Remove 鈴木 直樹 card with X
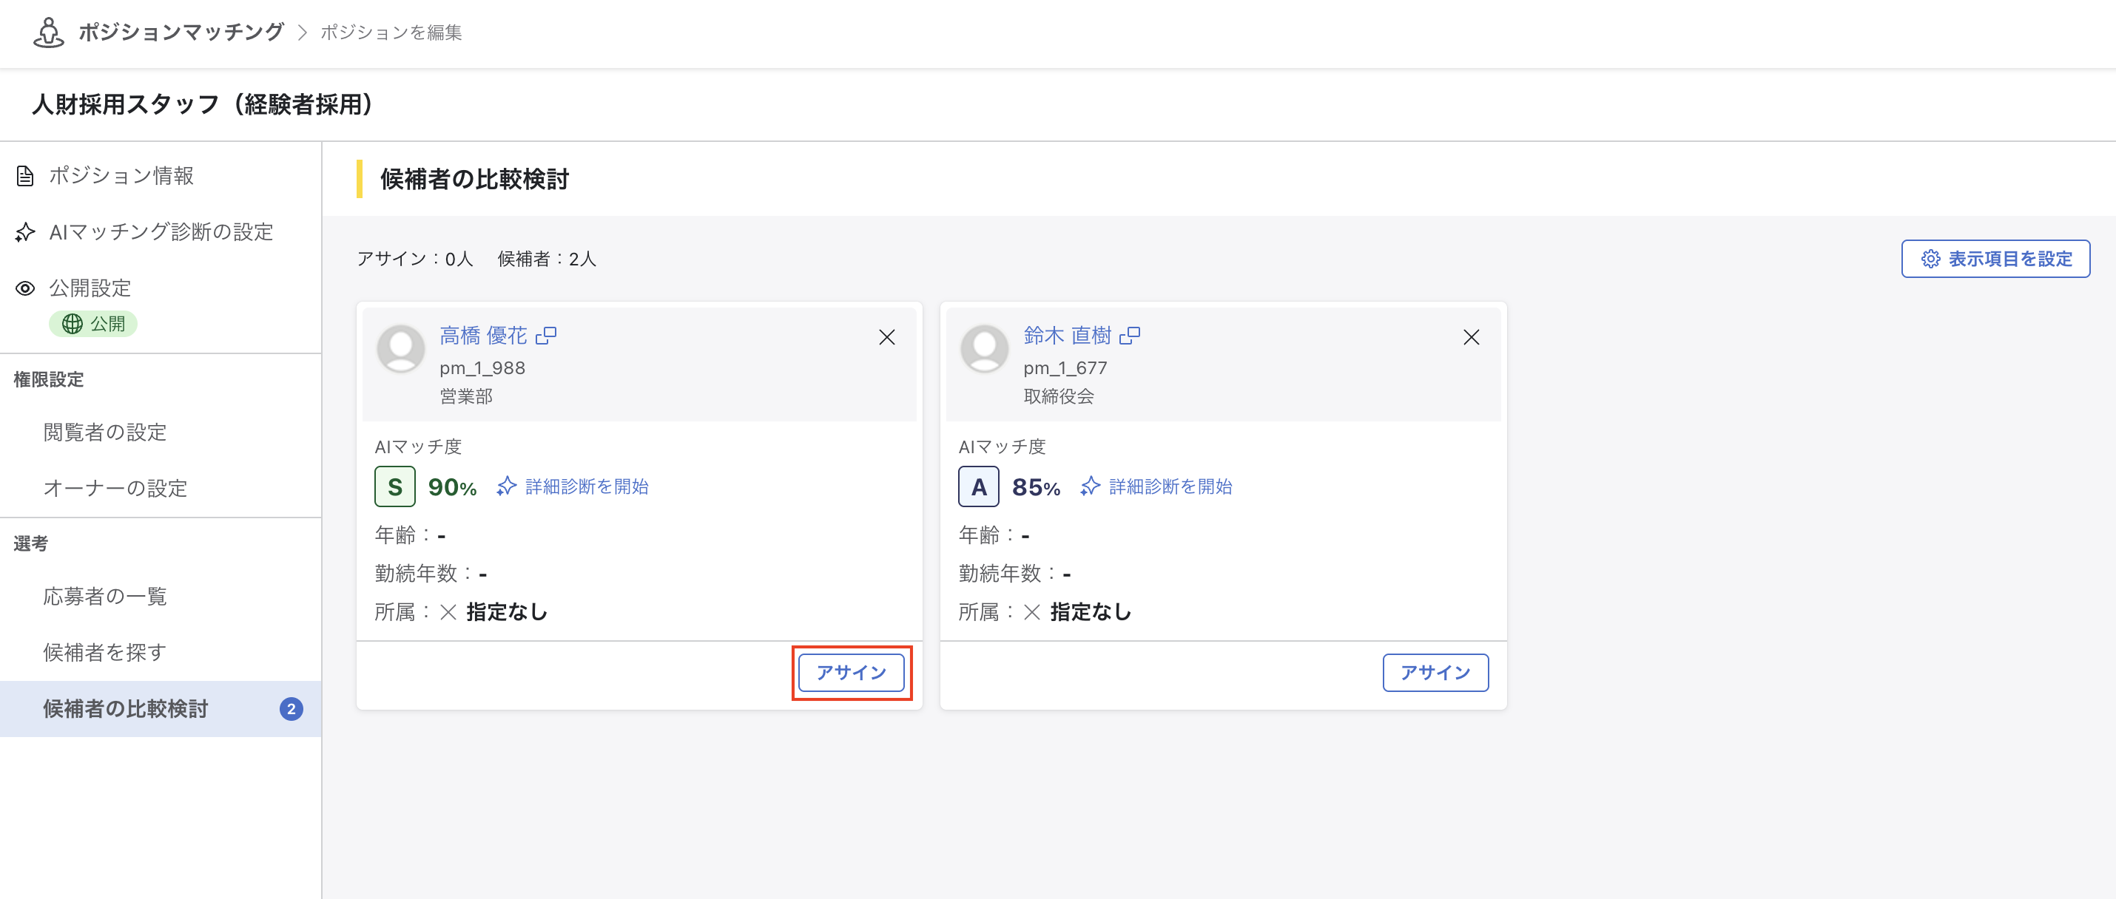This screenshot has height=899, width=2116. pyautogui.click(x=1471, y=337)
